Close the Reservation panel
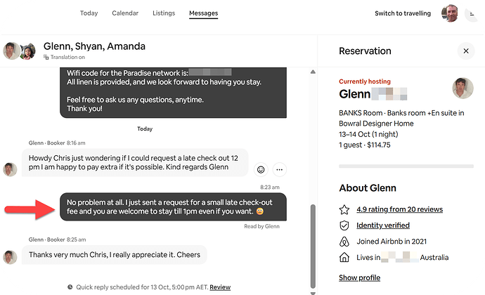 tap(465, 51)
